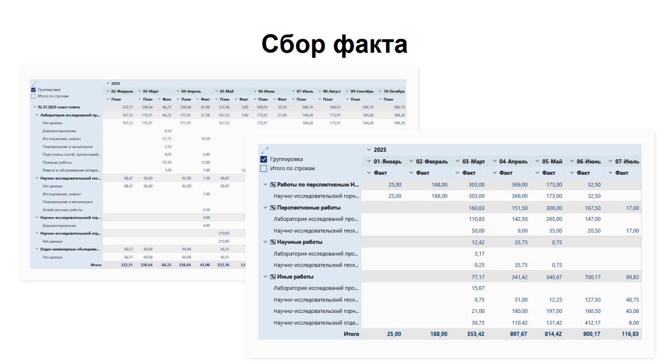The height and width of the screenshot is (364, 670).
Task: Click the icon beside 'Работы по перспективным Н...'
Action: coord(273,185)
